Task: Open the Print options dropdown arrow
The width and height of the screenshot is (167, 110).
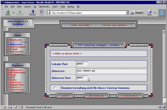Action: [x=155, y=13]
